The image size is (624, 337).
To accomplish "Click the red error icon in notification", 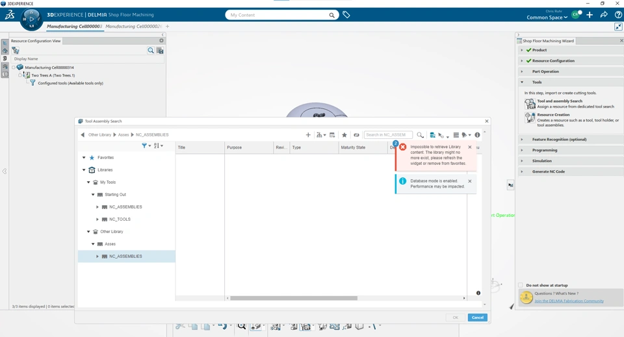I will [403, 147].
